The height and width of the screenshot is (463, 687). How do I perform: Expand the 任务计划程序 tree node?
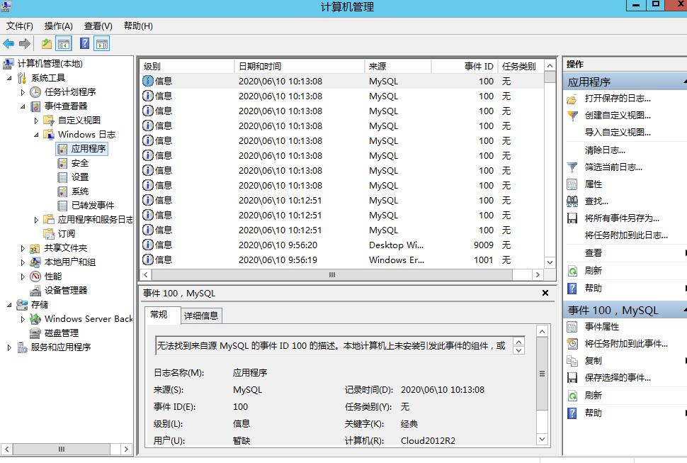click(x=23, y=92)
